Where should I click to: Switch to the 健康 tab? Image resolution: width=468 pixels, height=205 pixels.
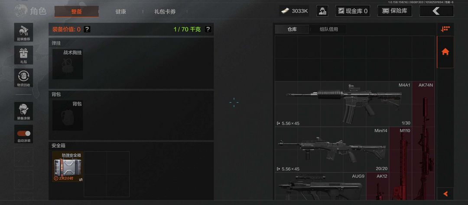120,12
